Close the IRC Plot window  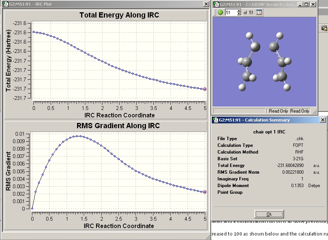[x=206, y=4]
